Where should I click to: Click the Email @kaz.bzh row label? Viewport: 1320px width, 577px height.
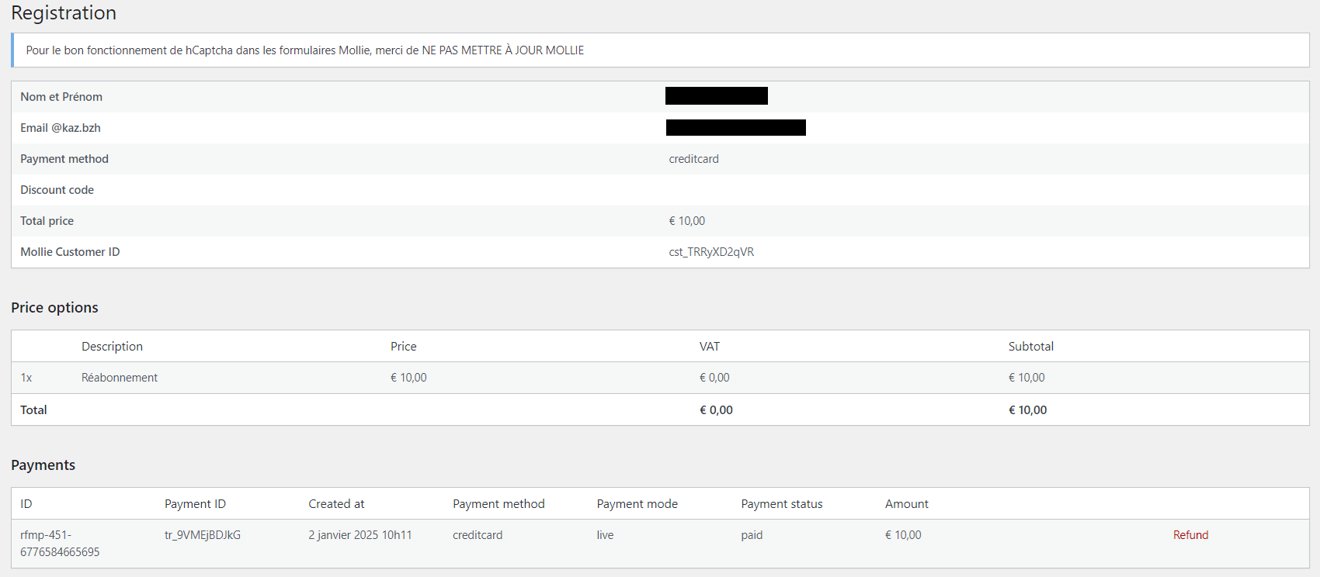pos(61,128)
